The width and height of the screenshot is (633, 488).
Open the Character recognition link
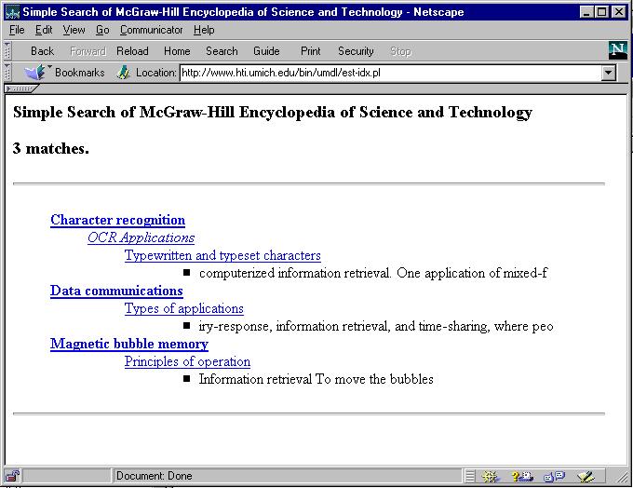click(x=118, y=220)
